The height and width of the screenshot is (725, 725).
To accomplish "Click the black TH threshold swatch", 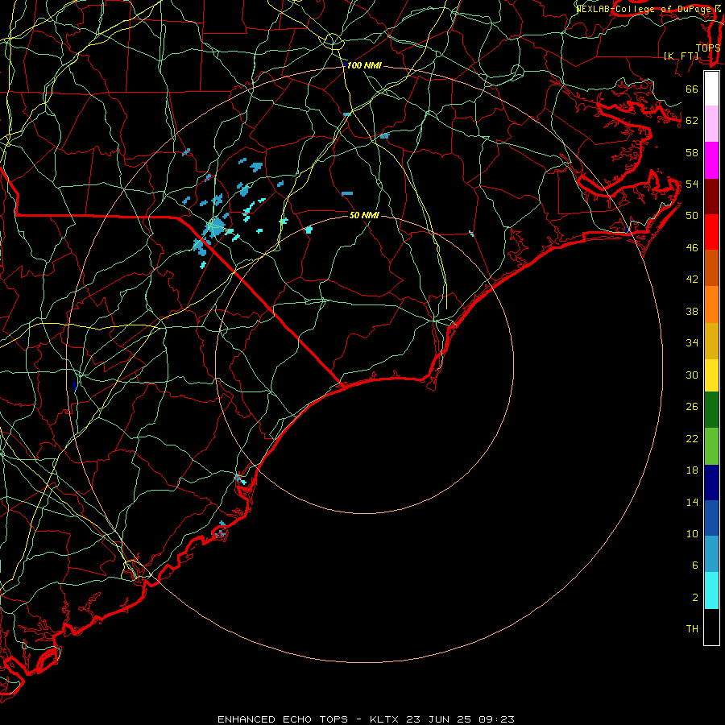I will [x=711, y=627].
